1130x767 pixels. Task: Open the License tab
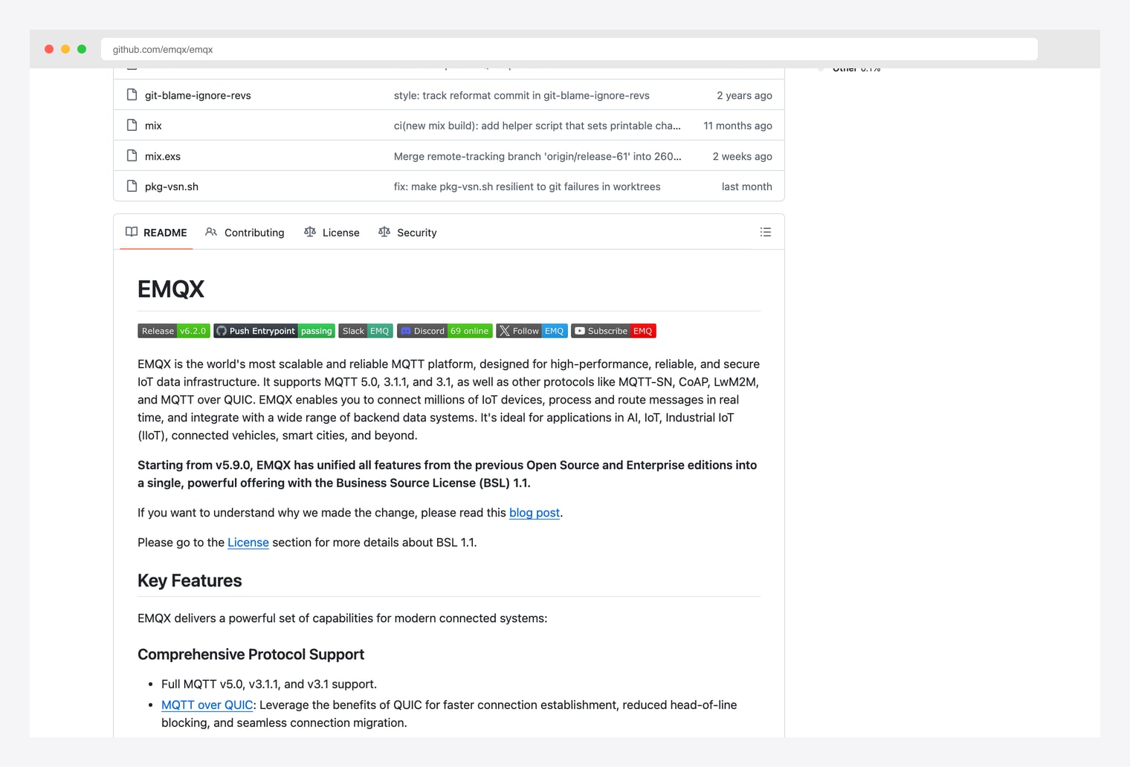click(332, 233)
